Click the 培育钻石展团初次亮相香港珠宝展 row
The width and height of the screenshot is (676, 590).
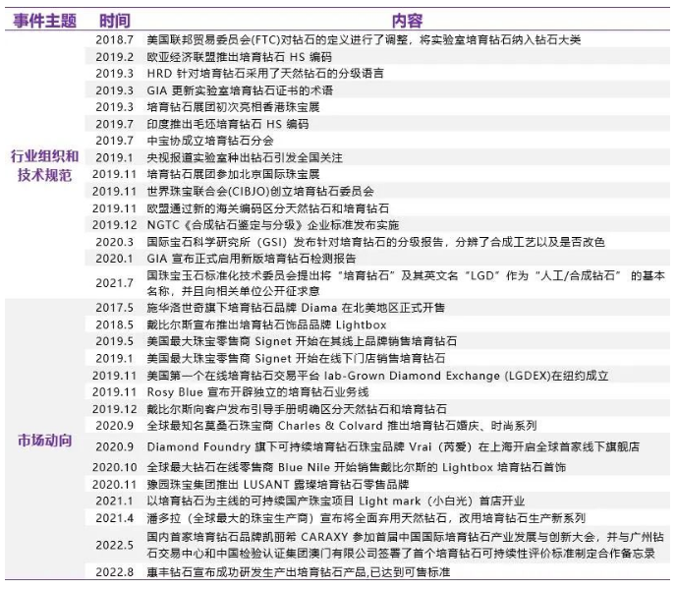(x=233, y=107)
